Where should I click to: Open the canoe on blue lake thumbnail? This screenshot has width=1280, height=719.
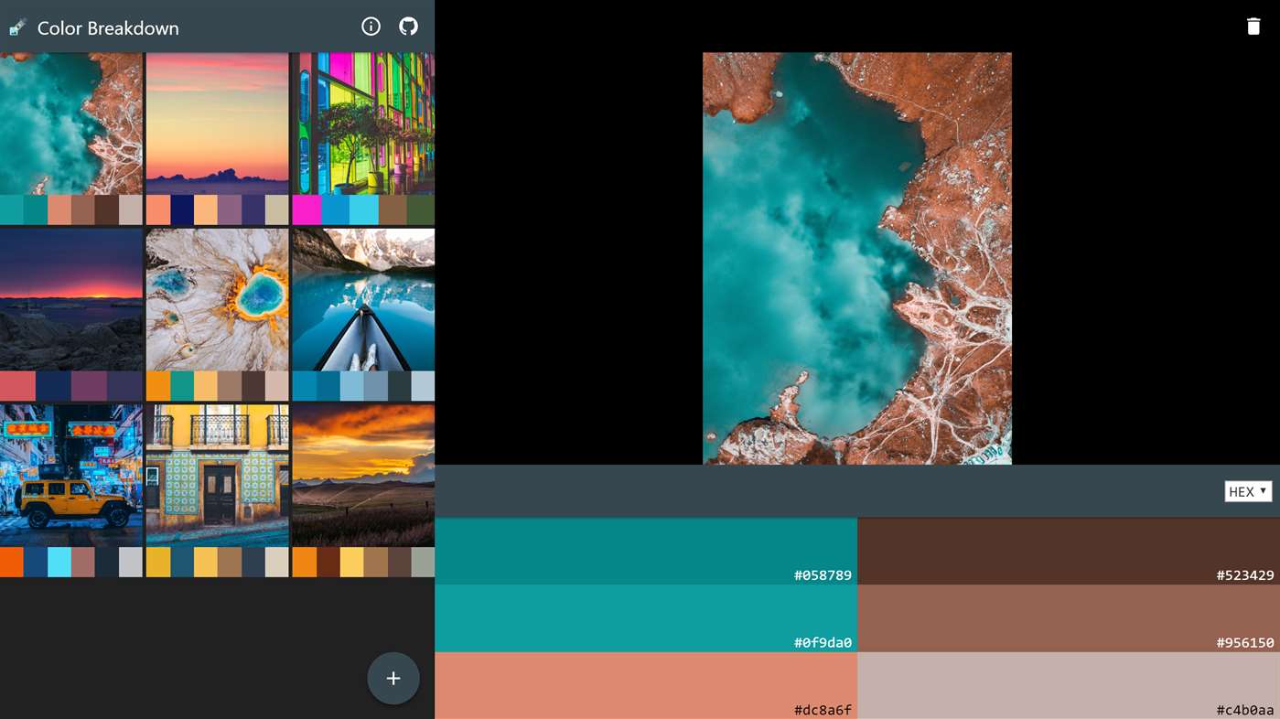363,300
